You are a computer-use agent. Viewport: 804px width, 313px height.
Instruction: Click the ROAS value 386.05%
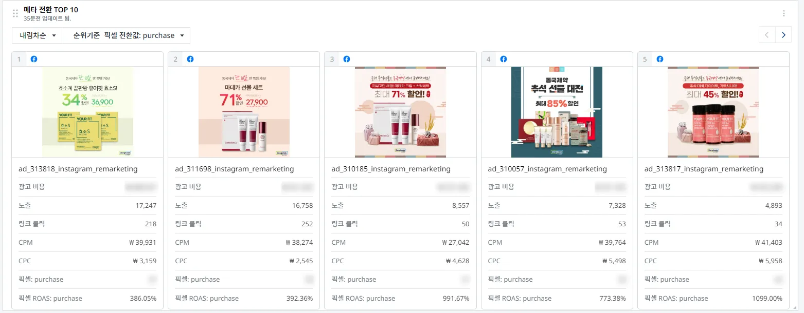pyautogui.click(x=142, y=298)
